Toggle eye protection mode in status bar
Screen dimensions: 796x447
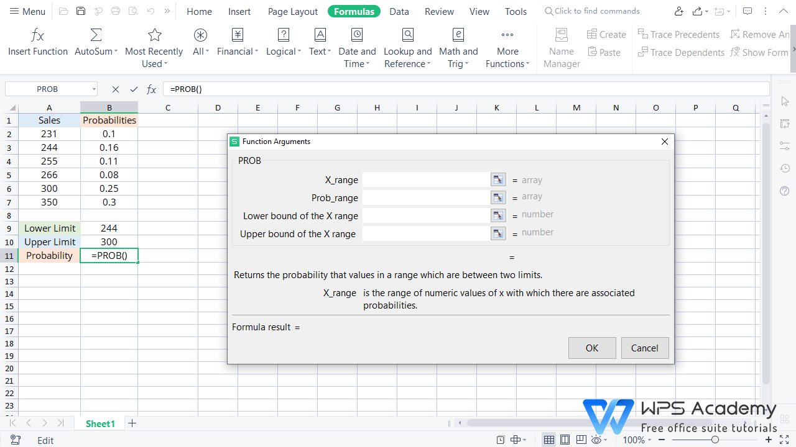(x=596, y=440)
